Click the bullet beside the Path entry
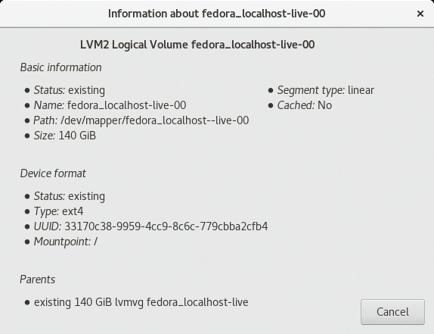 27,120
